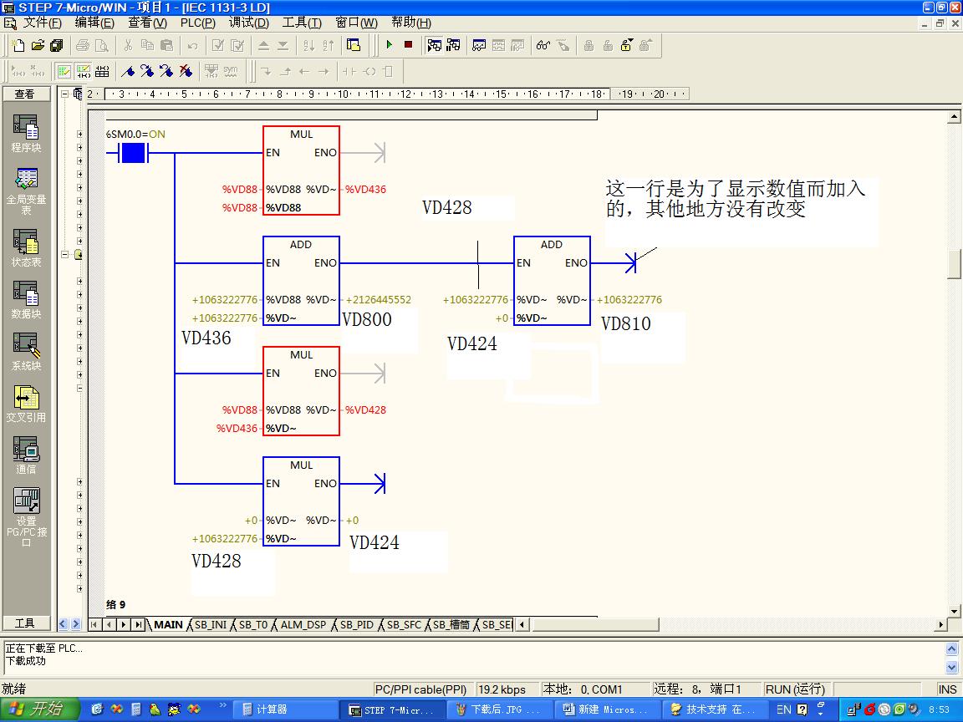
Task: Open the 系统块 system block icon
Action: [x=26, y=351]
